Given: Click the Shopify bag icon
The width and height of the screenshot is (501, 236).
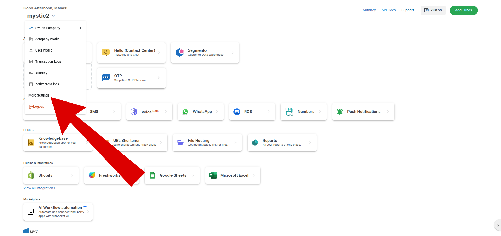Looking at the screenshot, I should (x=31, y=175).
